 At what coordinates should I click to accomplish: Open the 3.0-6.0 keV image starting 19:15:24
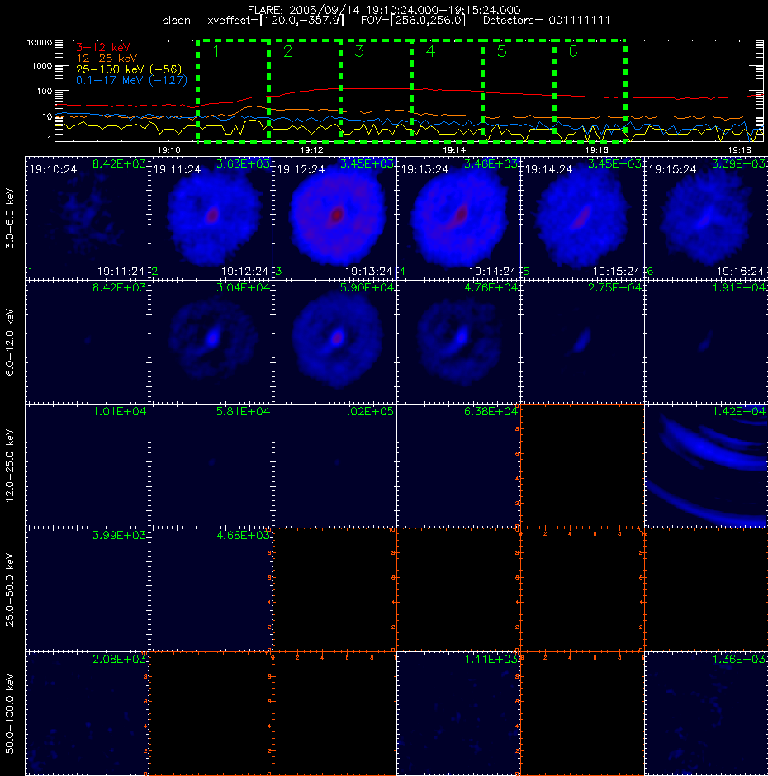click(x=706, y=218)
